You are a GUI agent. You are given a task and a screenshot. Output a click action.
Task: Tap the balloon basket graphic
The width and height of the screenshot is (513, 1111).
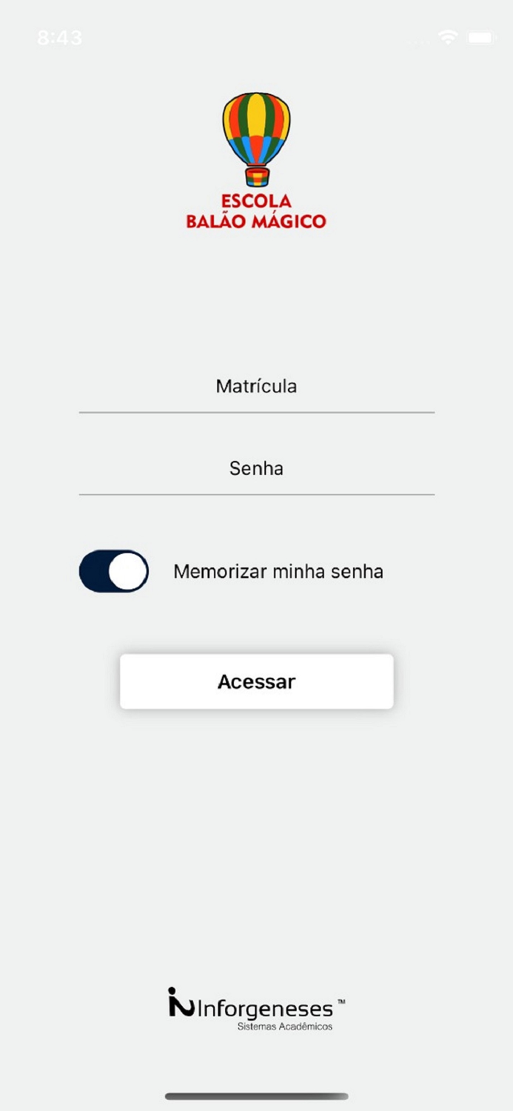click(x=256, y=178)
